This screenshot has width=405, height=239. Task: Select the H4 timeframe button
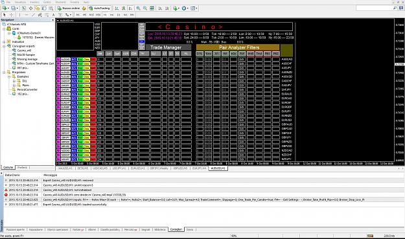112,15
